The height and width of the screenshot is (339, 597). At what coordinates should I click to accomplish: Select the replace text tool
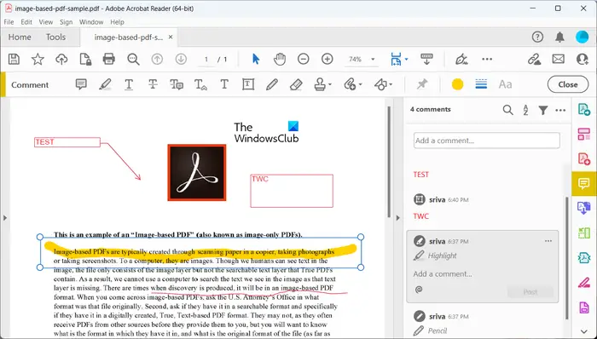[x=177, y=84]
